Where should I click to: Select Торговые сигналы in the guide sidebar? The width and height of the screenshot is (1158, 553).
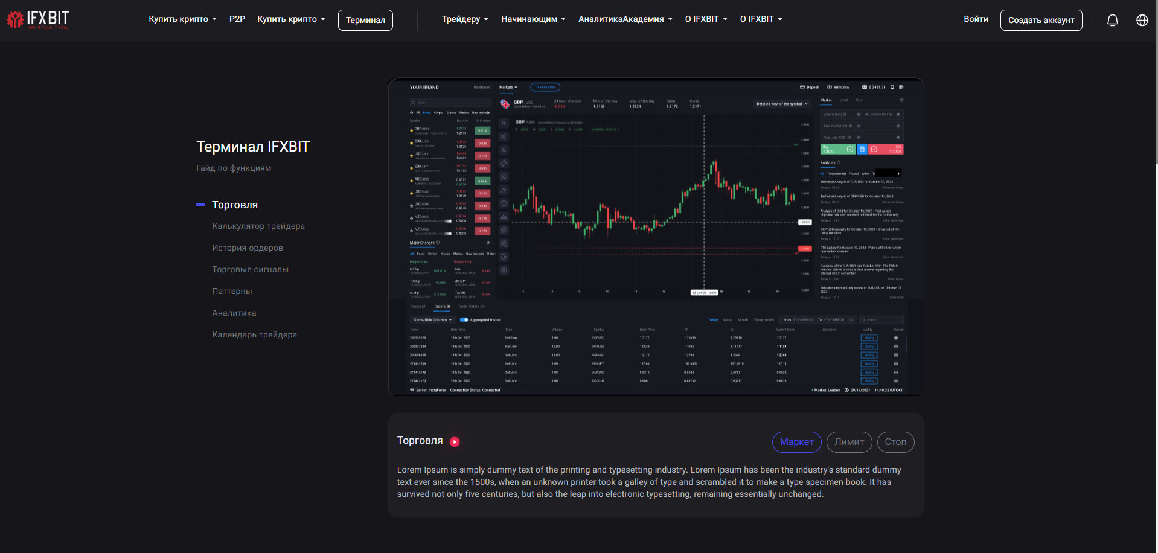[250, 270]
